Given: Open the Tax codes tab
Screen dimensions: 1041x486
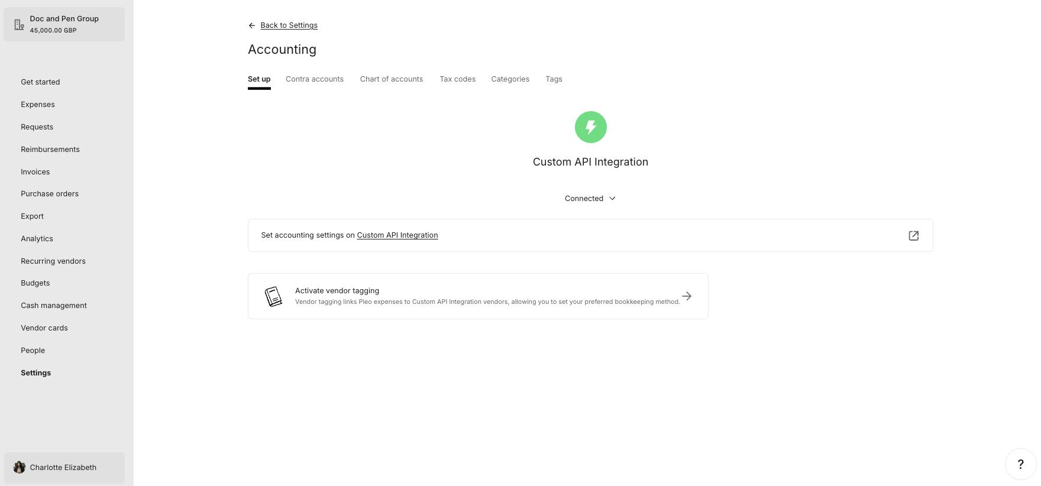Looking at the screenshot, I should coord(457,79).
